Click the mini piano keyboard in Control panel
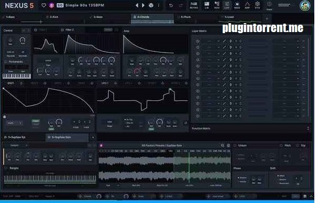 coord(17,76)
